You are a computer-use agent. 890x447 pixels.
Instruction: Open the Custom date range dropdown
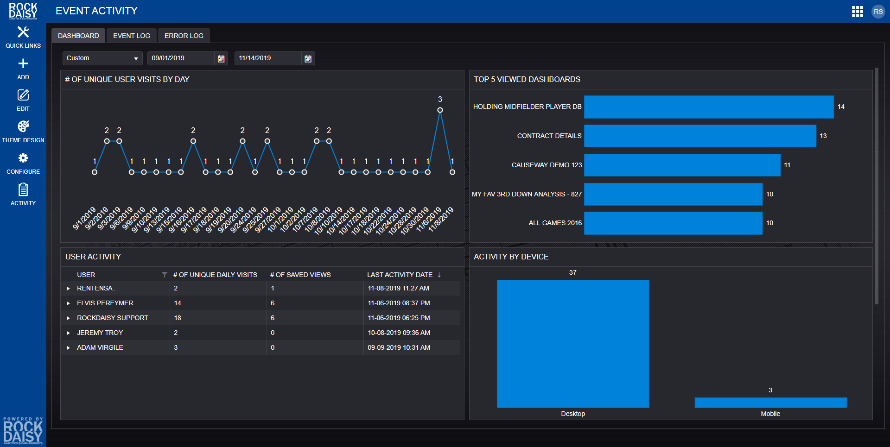tap(102, 58)
